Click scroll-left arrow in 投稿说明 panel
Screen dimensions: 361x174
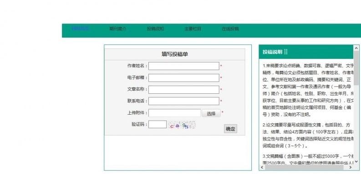(x=262, y=167)
